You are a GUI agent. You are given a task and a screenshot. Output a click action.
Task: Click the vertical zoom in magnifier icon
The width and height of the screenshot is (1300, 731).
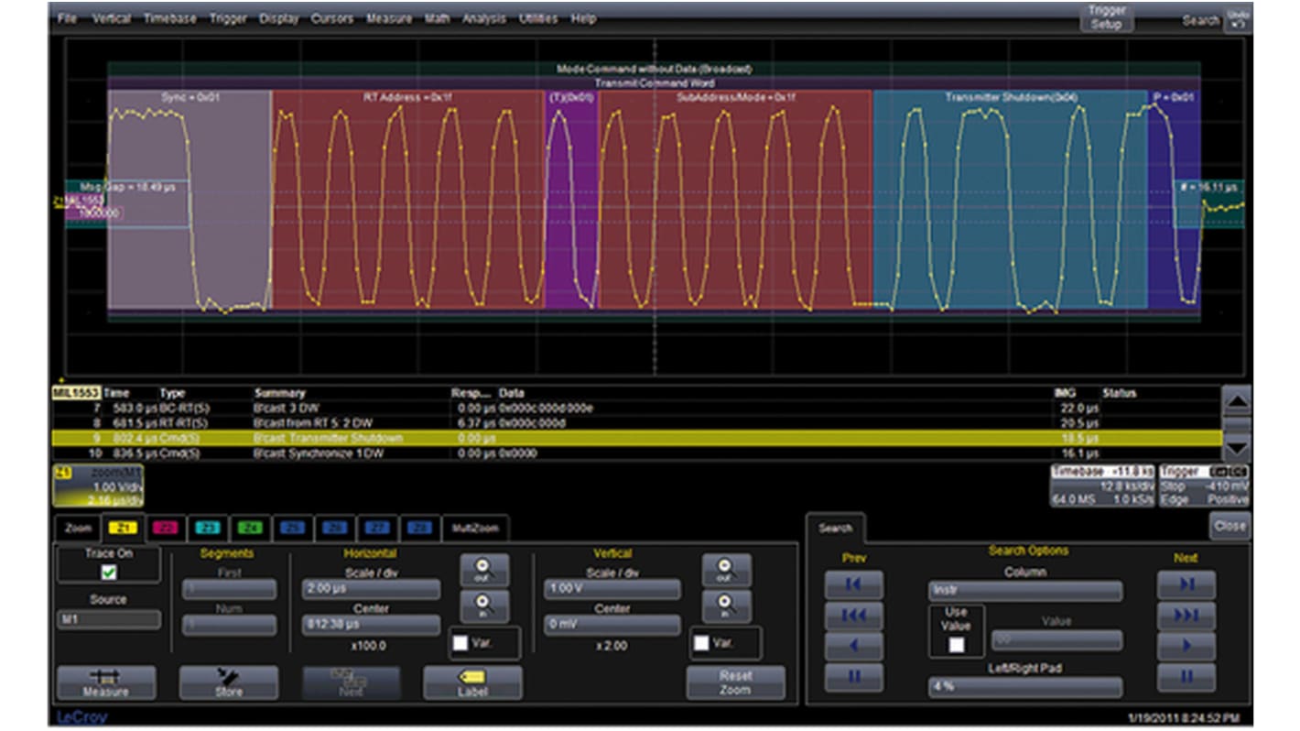click(725, 606)
